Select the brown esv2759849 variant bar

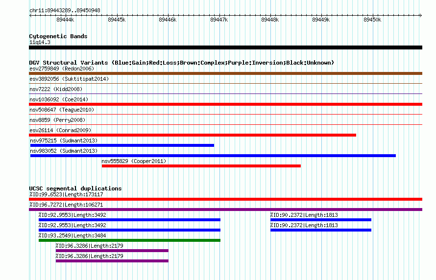click(x=225, y=73)
